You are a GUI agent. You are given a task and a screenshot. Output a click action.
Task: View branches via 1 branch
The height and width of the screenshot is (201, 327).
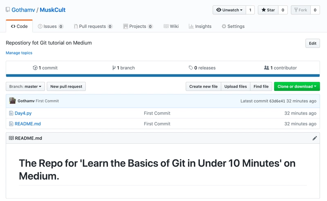pyautogui.click(x=123, y=68)
